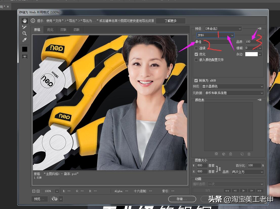Select the Slice Select tool
This screenshot has height=209, width=280.
click(25, 27)
